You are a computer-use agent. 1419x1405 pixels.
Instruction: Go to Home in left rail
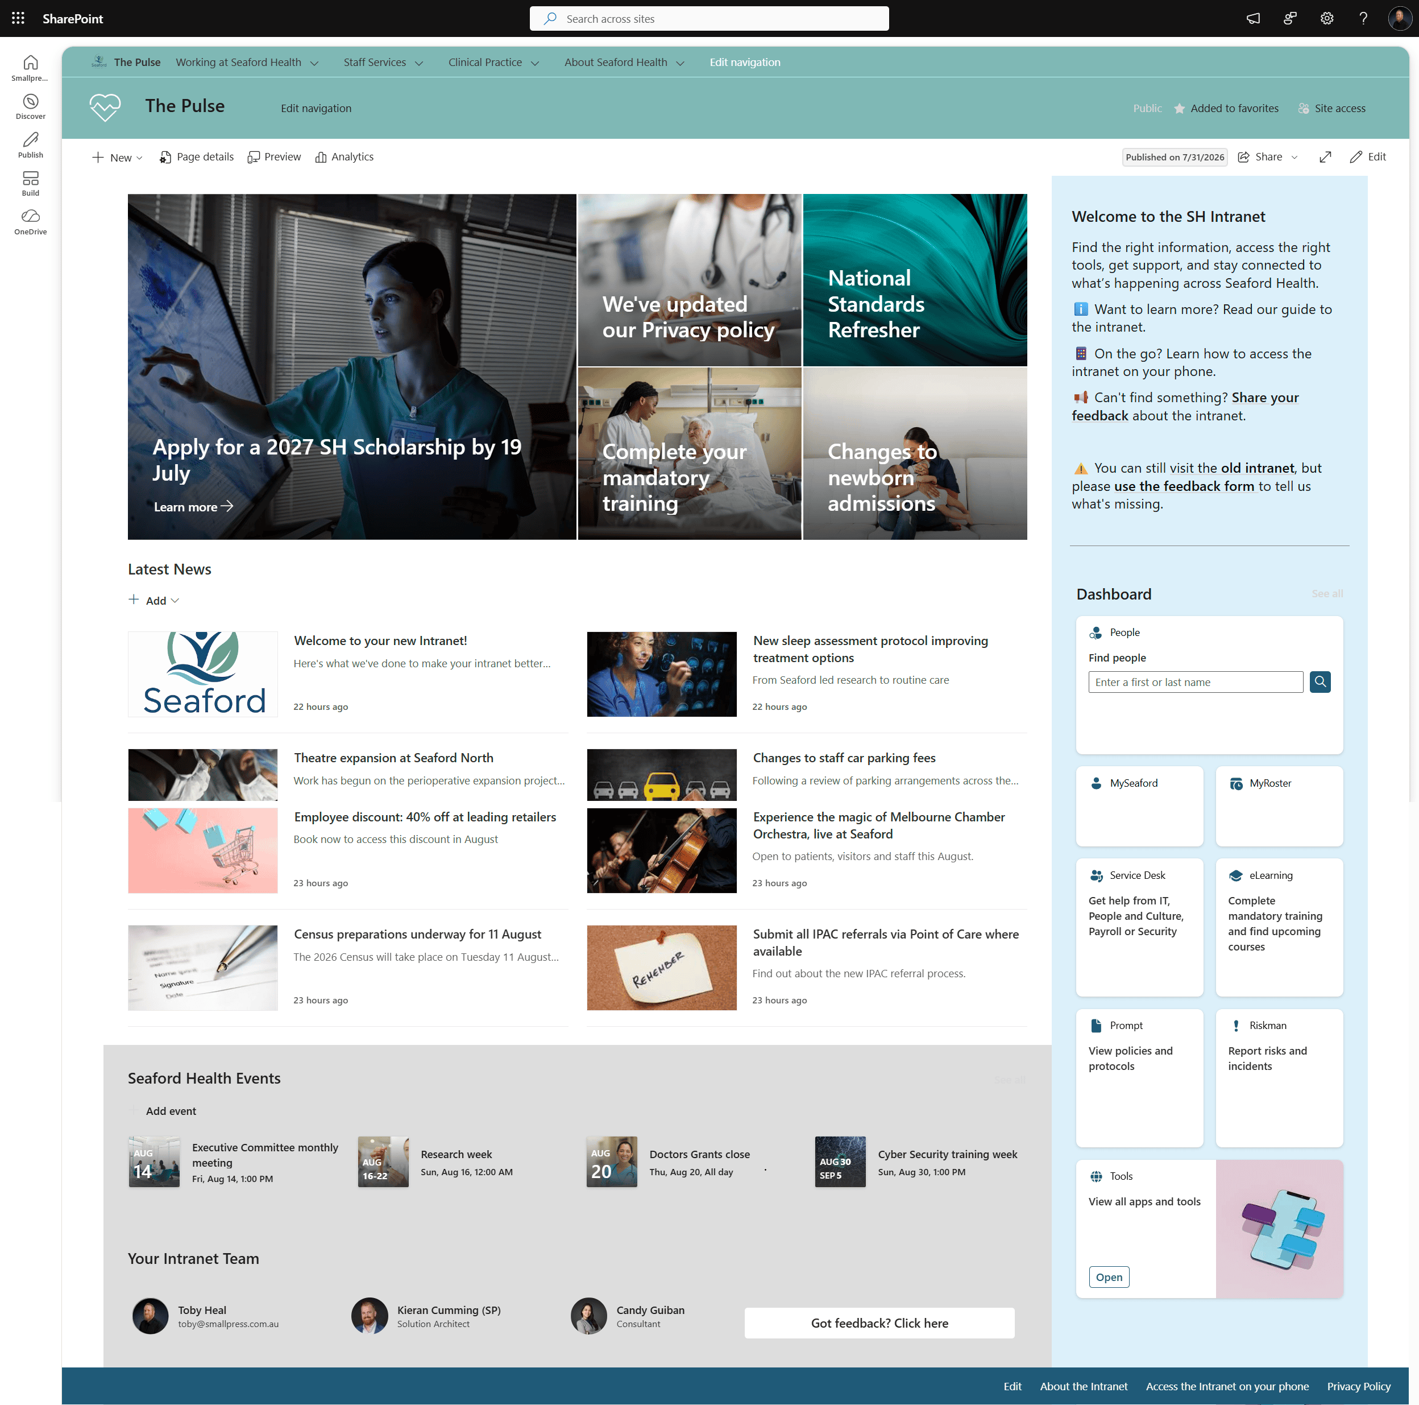coord(30,68)
